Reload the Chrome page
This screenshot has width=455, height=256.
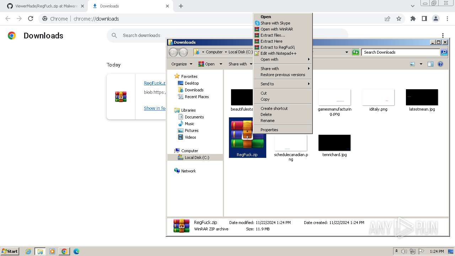[x=31, y=18]
